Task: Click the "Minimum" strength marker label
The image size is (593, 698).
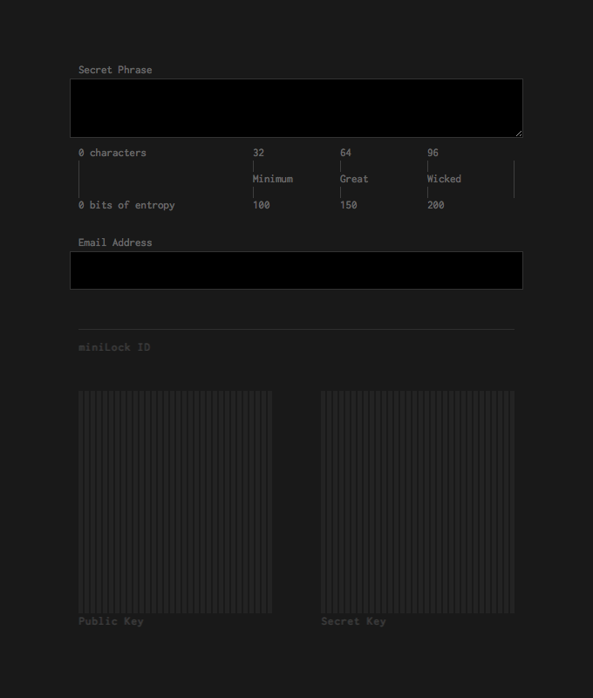Action: pyautogui.click(x=273, y=179)
